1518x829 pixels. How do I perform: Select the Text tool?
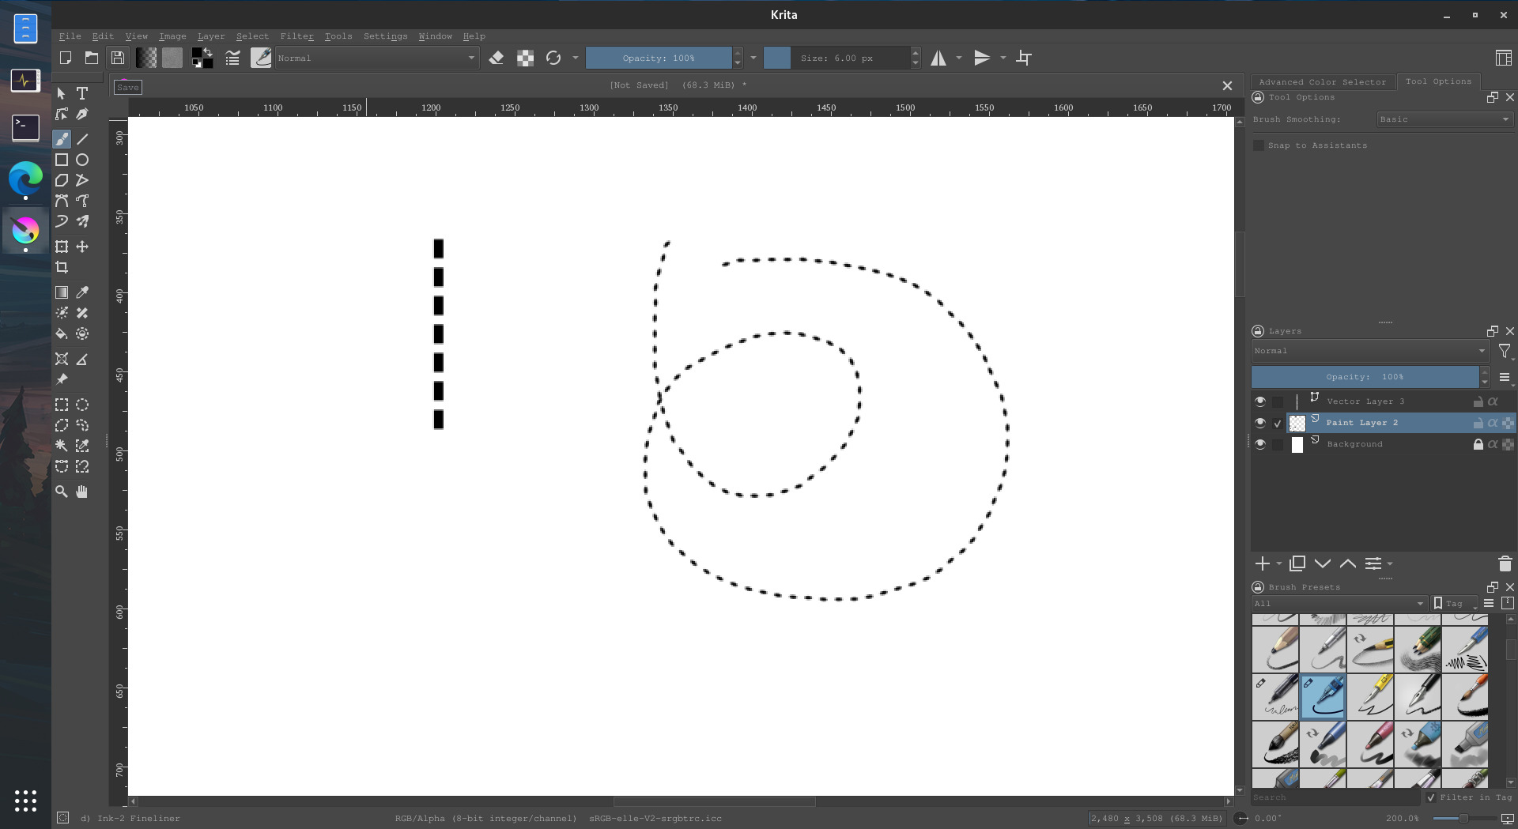(82, 93)
